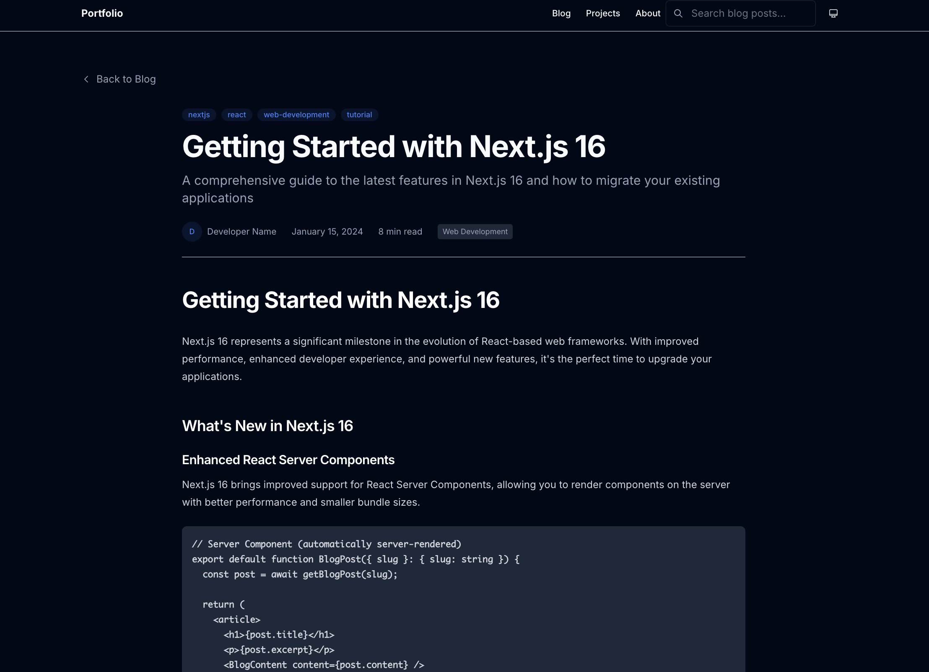Viewport: 929px width, 672px height.
Task: Click the author avatar with letter D
Action: coord(192,231)
